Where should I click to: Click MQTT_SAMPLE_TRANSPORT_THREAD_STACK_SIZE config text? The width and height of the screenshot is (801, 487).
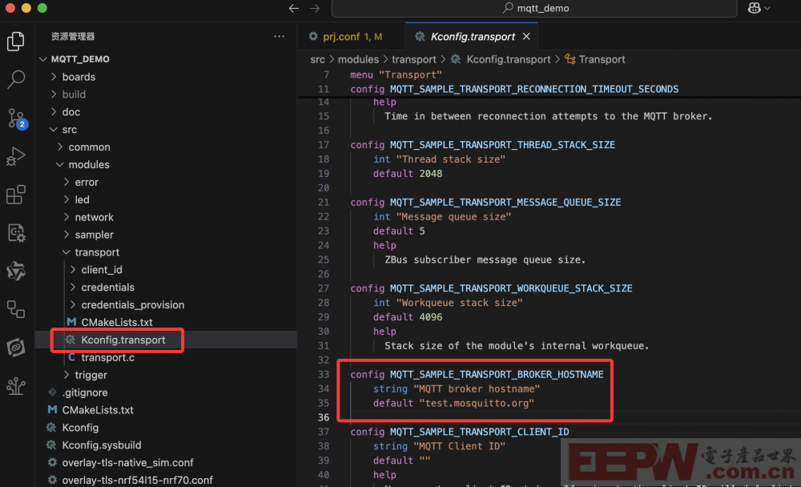(x=502, y=145)
